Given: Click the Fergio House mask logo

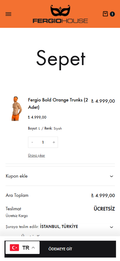Looking at the screenshot, I should tap(60, 10).
